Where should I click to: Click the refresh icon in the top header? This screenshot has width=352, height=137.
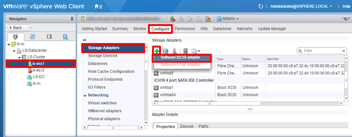pos(261,7)
